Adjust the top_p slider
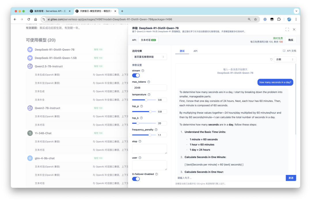The image size is (311, 202). tap(144, 112)
